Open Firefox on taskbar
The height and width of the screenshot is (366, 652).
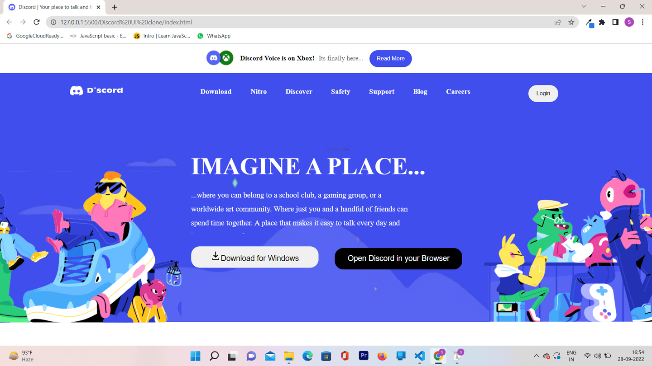[382, 356]
